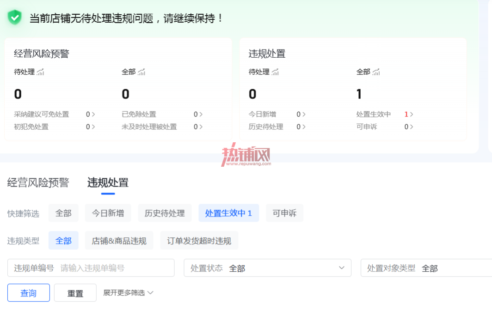Click the green shield status icon

coord(14,17)
